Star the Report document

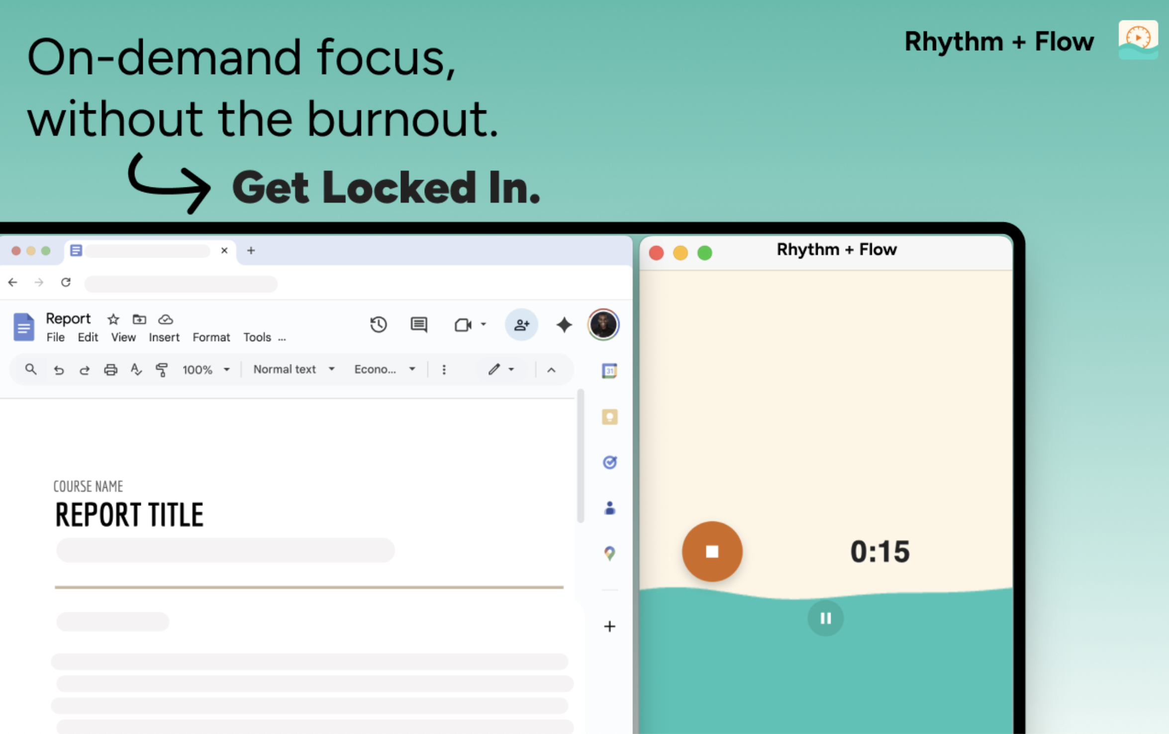[x=113, y=319]
